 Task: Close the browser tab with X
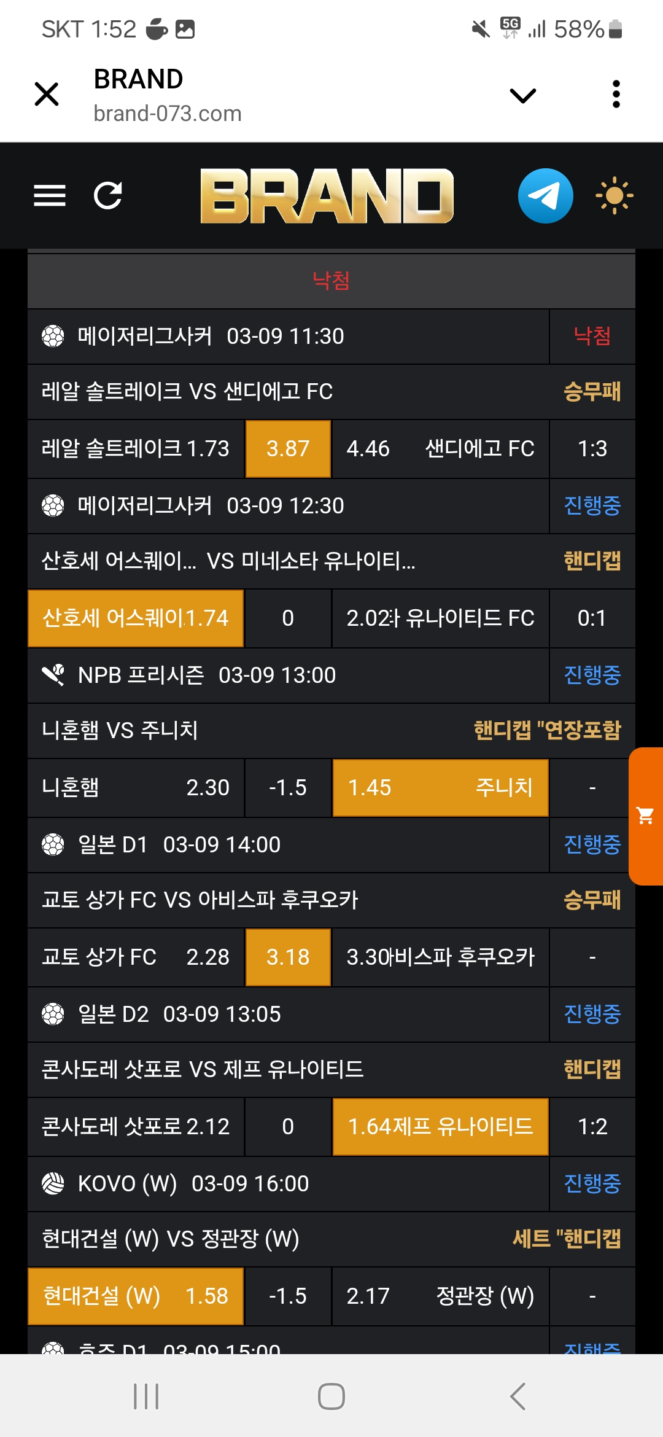pos(47,95)
